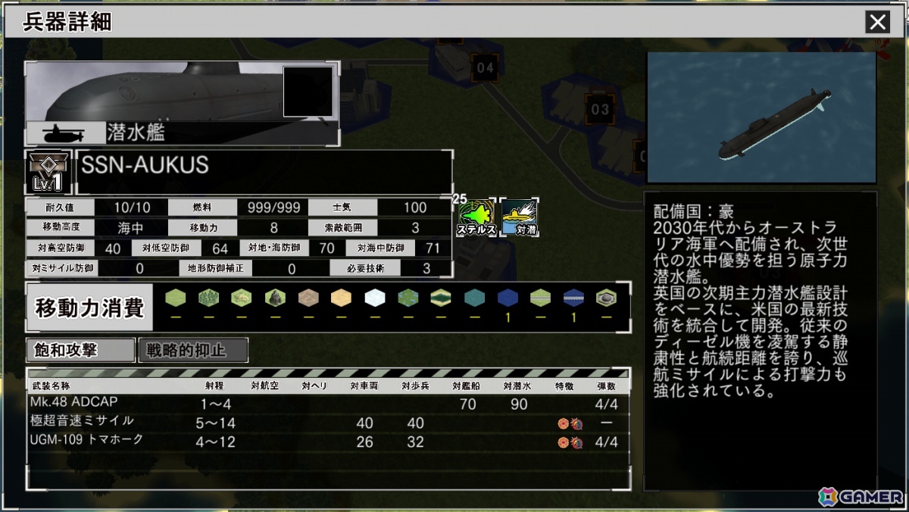Select the 極超音速ミサイル weapon row
The width and height of the screenshot is (909, 512).
[x=328, y=423]
